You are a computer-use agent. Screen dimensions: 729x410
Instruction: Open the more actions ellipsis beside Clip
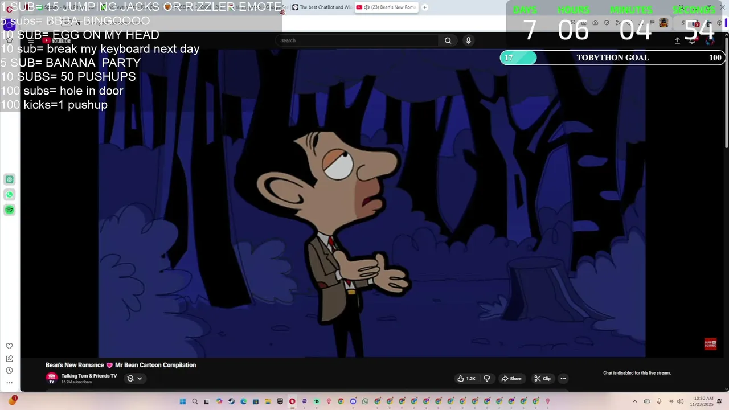563,379
